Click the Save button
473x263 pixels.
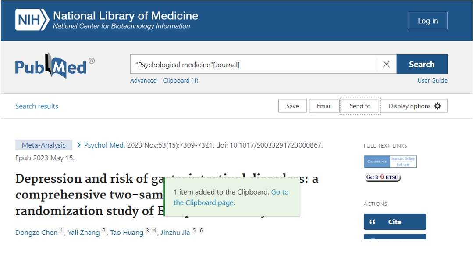[292, 106]
